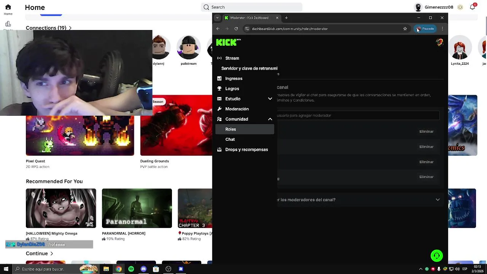The height and width of the screenshot is (274, 487).
Task: Click the Roblox Home icon in the sidebar
Action: [x=8, y=7]
